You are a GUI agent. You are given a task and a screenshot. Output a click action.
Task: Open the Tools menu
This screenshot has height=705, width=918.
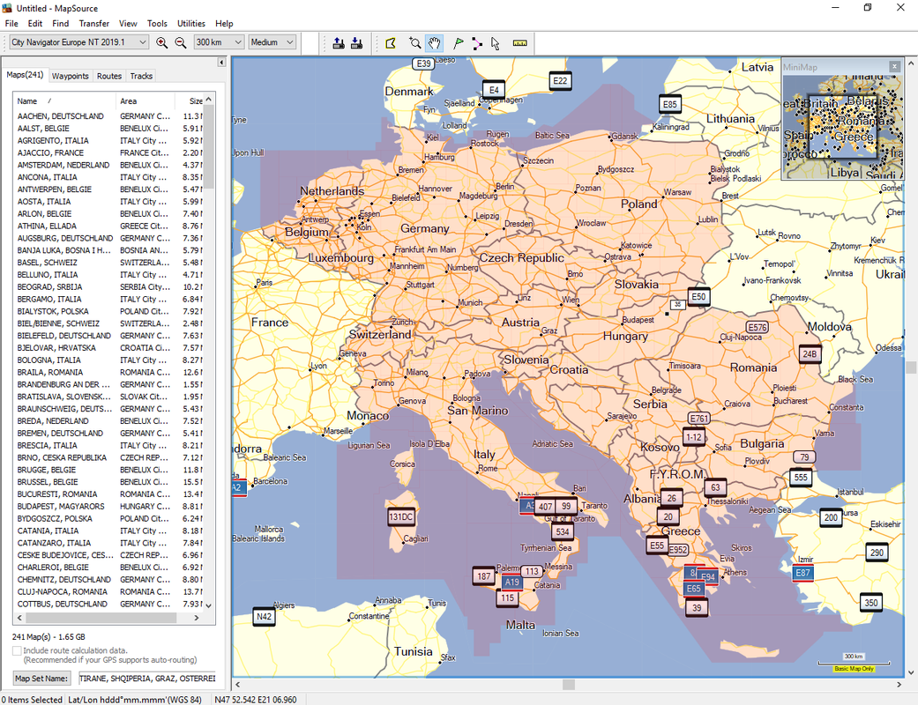[157, 24]
